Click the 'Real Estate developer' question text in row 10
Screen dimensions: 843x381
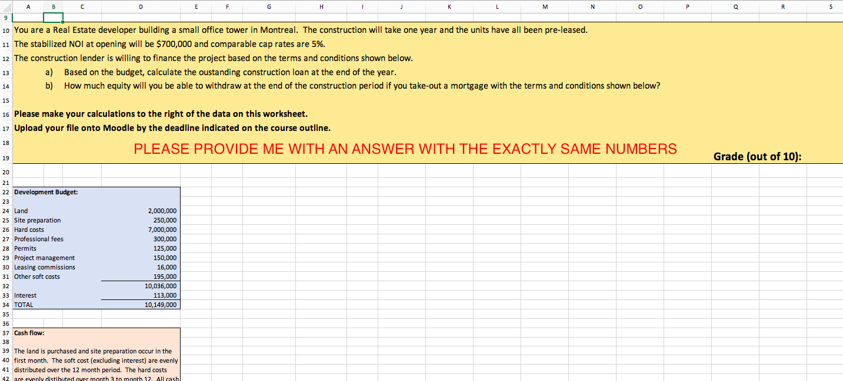301,30
